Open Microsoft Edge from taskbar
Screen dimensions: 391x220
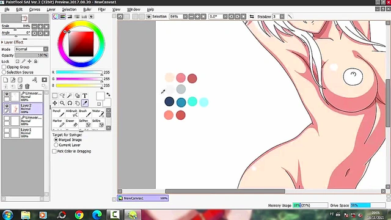[97, 215]
